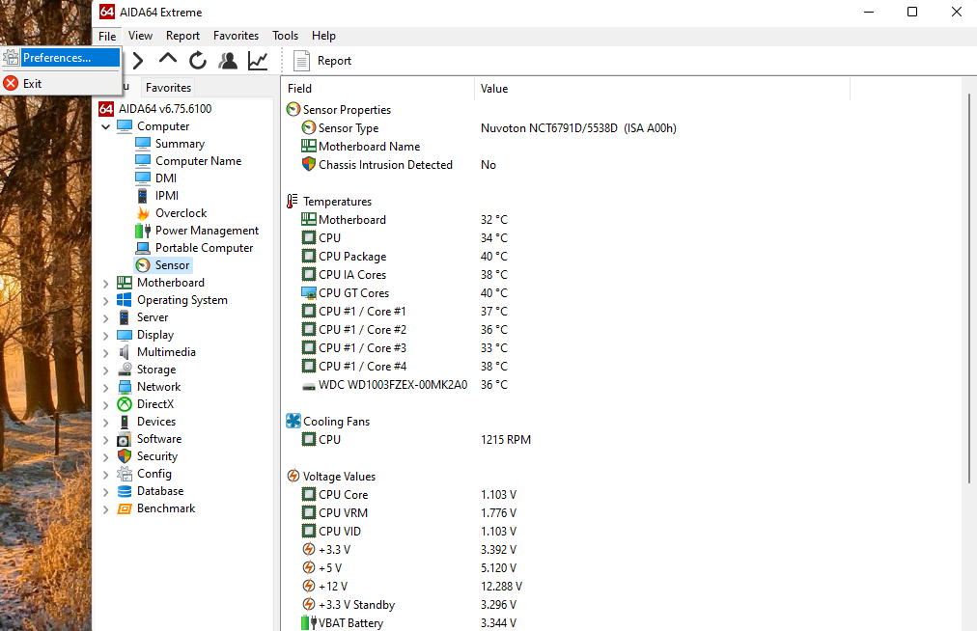Screen dimensions: 977x631
Task: Click the Sensor gauge icon in tree
Action: coord(143,265)
